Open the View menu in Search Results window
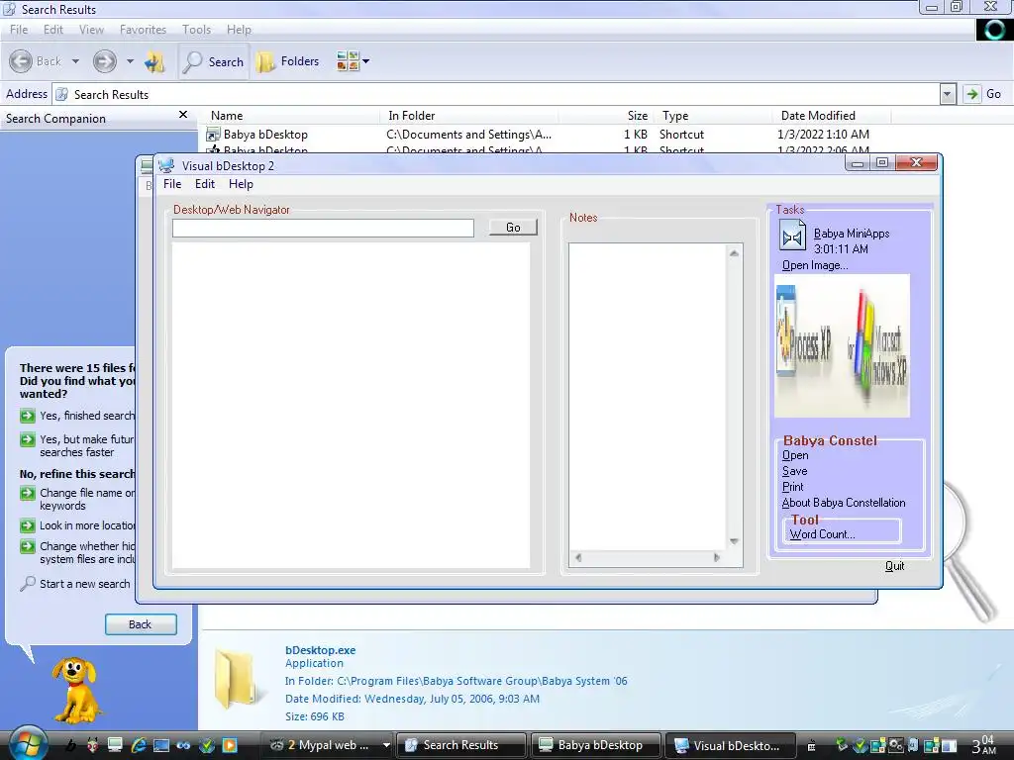1014x760 pixels. click(91, 30)
